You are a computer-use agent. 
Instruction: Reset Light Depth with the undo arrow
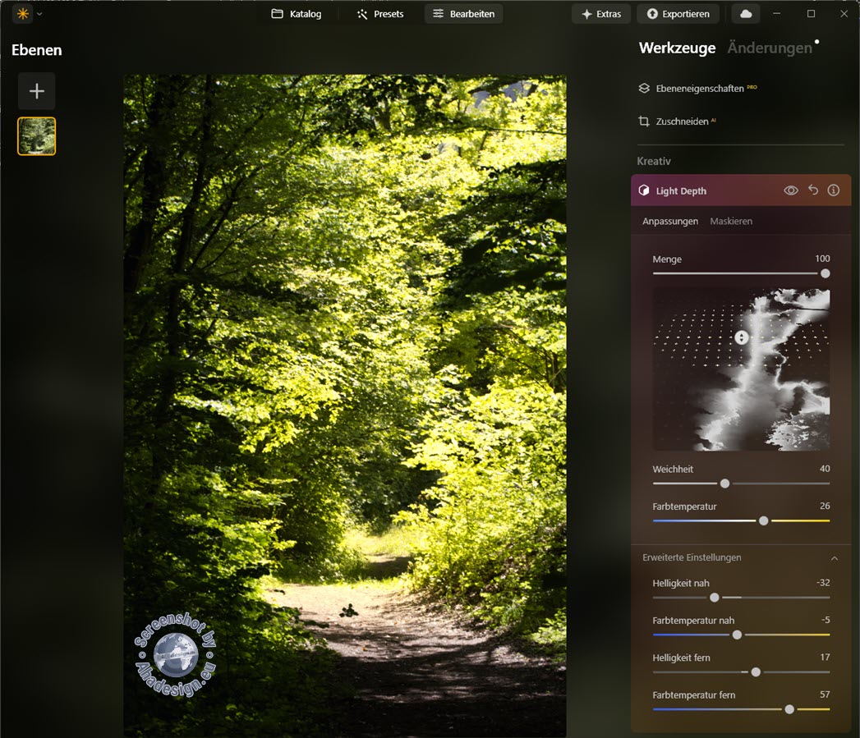pyautogui.click(x=812, y=190)
